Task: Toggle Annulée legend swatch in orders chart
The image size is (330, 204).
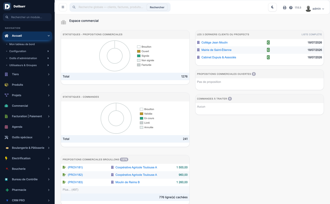Action: tap(142, 127)
